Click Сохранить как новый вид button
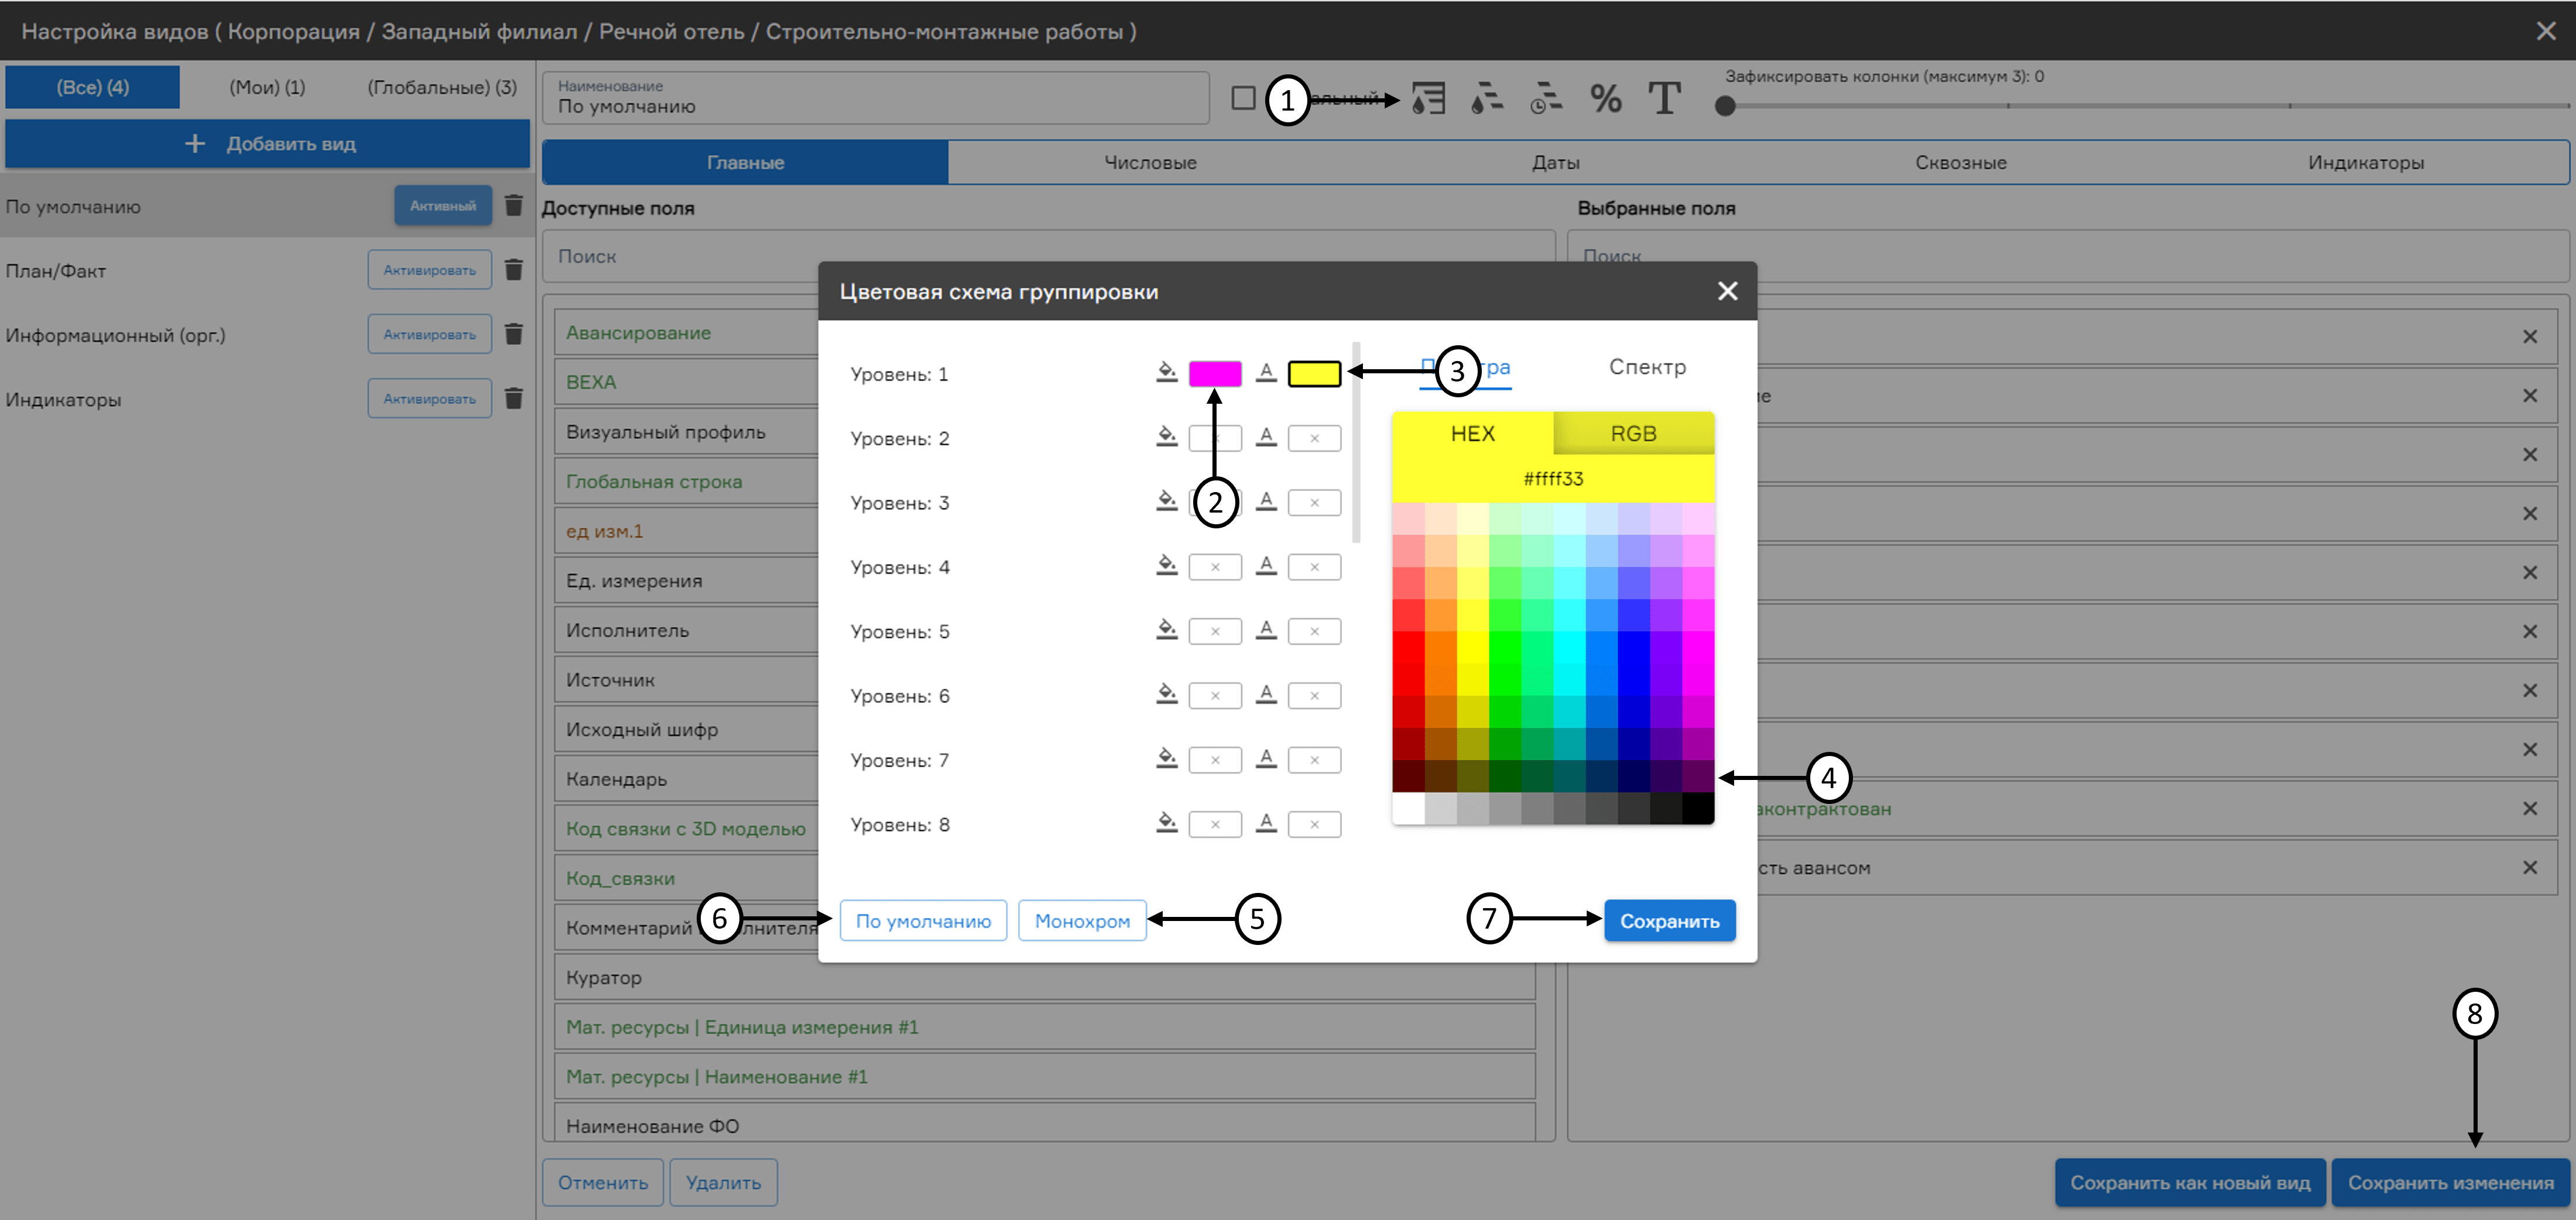This screenshot has height=1220, width=2576. 2190,1182
